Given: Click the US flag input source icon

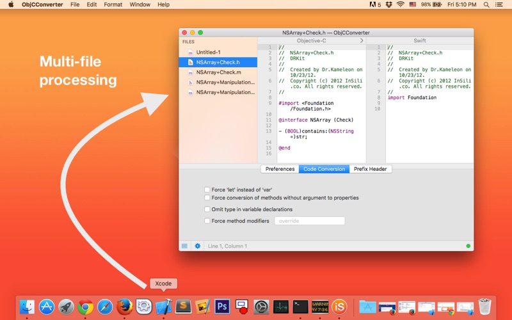Looking at the screenshot, I should coord(413,4).
